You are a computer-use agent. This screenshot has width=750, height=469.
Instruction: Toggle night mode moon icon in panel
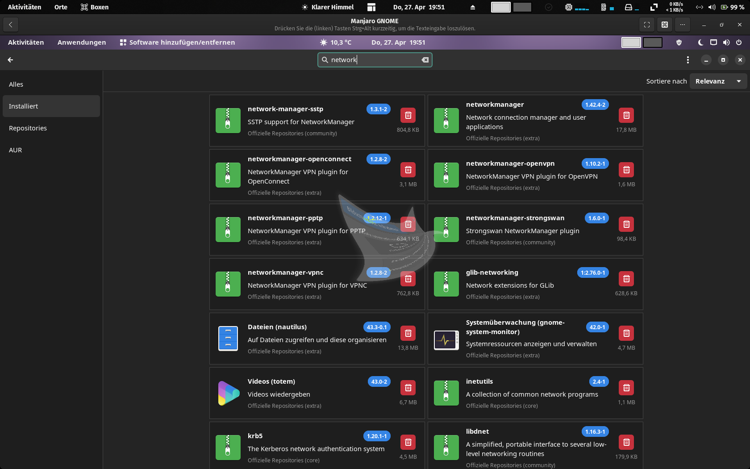pos(700,42)
